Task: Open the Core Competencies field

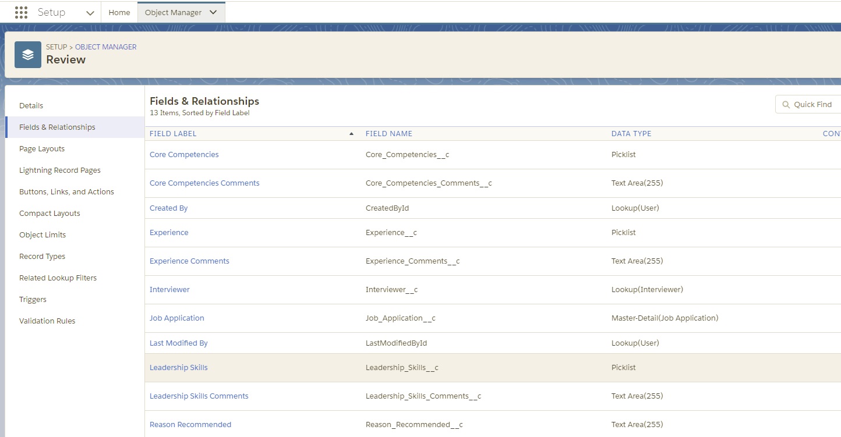Action: tap(184, 155)
